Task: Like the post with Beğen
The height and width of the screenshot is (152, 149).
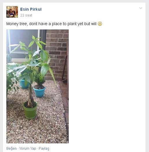Action: pos(12,149)
